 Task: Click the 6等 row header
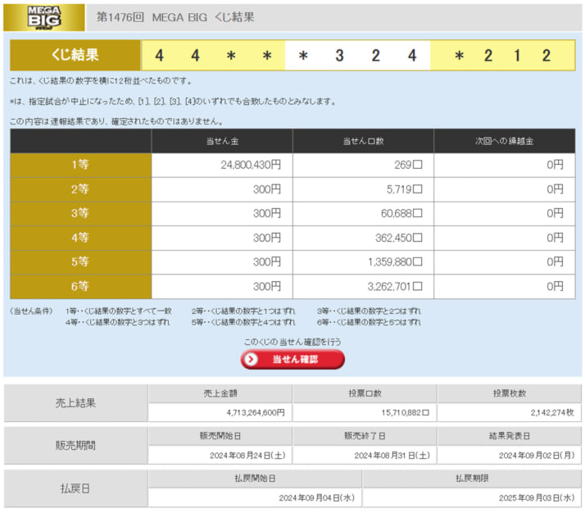[80, 287]
